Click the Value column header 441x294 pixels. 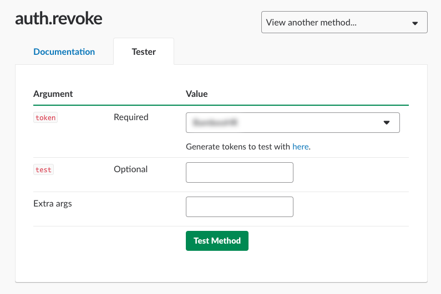tap(196, 94)
